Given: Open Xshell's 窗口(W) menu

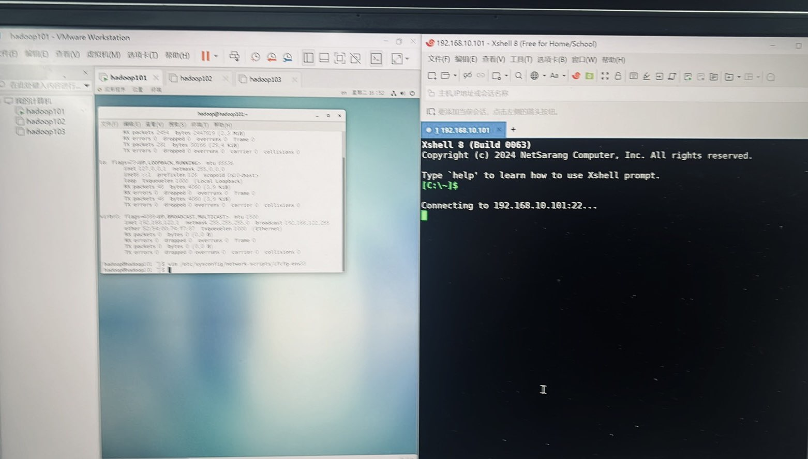Looking at the screenshot, I should [x=583, y=59].
